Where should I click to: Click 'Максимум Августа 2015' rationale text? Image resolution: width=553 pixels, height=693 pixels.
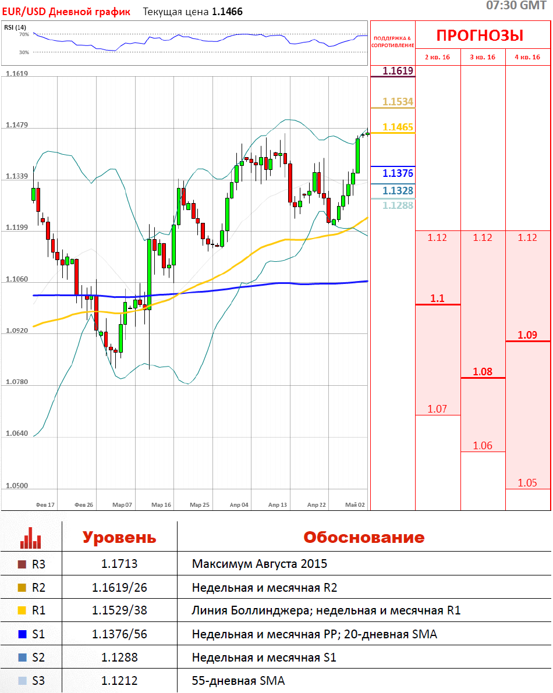[x=260, y=564]
